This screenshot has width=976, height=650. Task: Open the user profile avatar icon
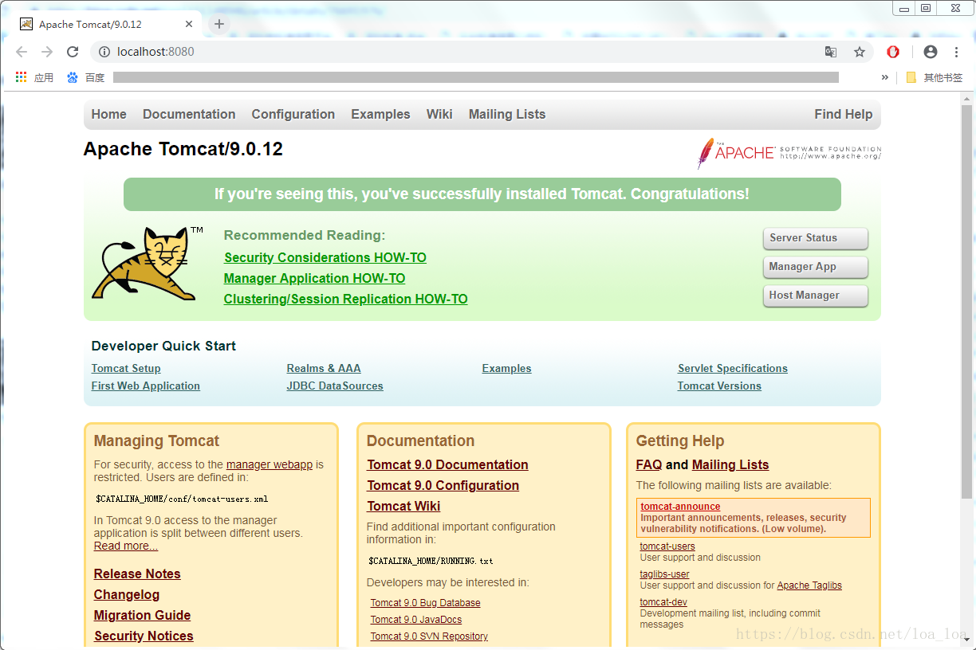point(931,52)
